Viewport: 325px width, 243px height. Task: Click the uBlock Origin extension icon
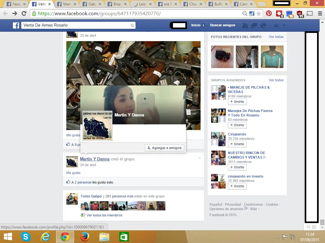pos(300,14)
